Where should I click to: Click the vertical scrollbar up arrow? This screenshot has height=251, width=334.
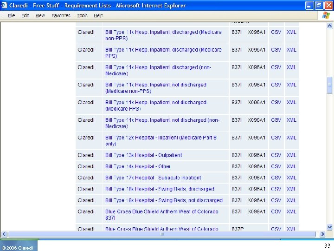[329, 26]
